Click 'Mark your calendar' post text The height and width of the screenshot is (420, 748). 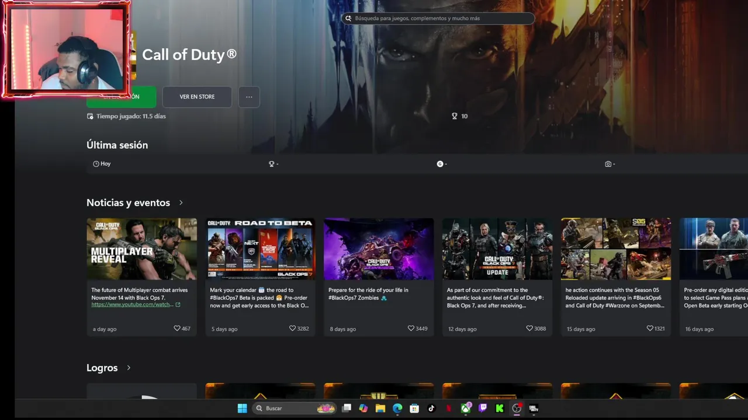coord(259,297)
